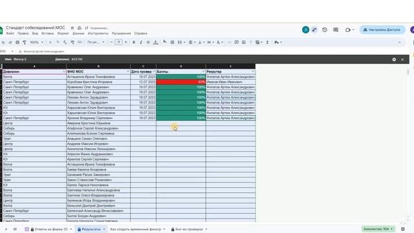Toggle strikethrough formatting
The height and width of the screenshot is (233, 414).
pyautogui.click(x=148, y=42)
